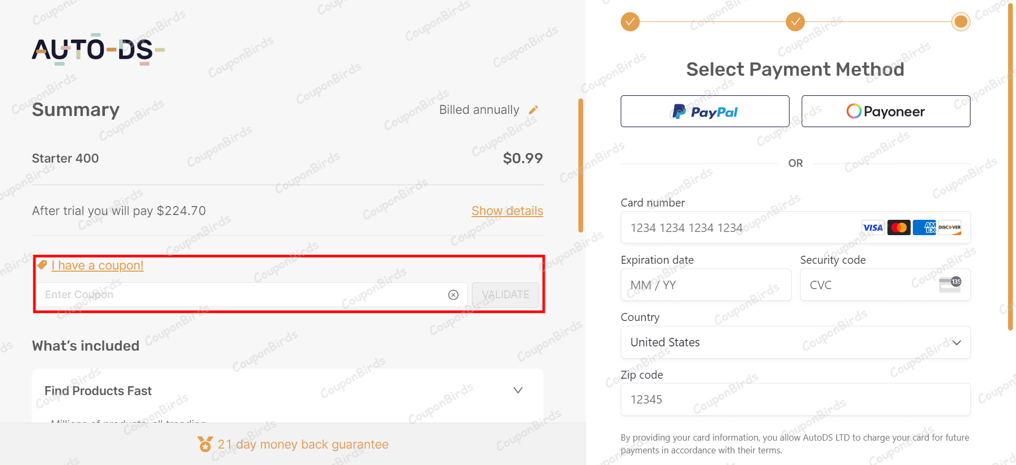Screen dimensions: 1016x465
Task: Choose Payoneer payment method
Action: pos(885,111)
